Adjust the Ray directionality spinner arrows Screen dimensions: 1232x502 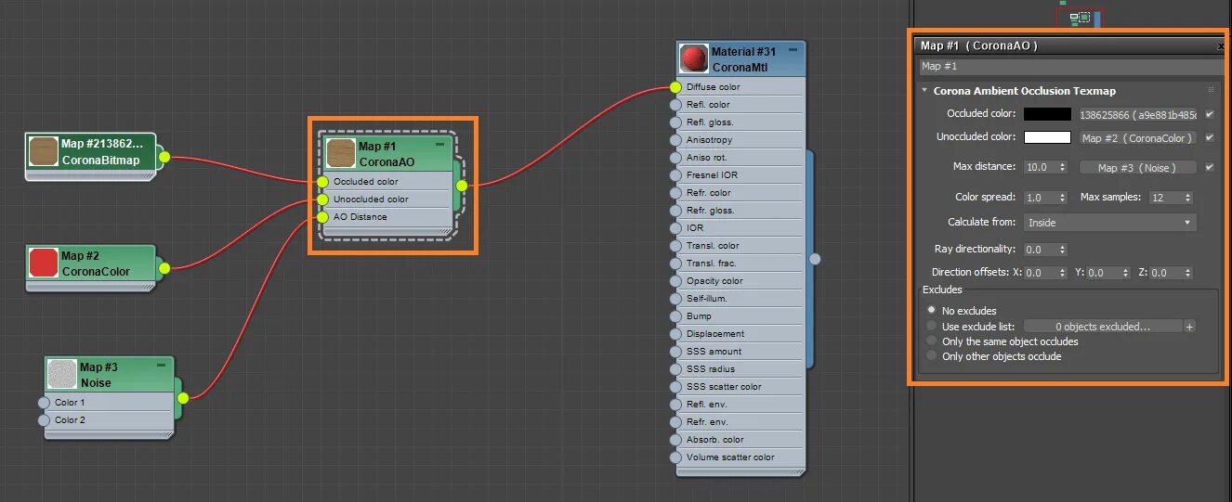pyautogui.click(x=1062, y=250)
